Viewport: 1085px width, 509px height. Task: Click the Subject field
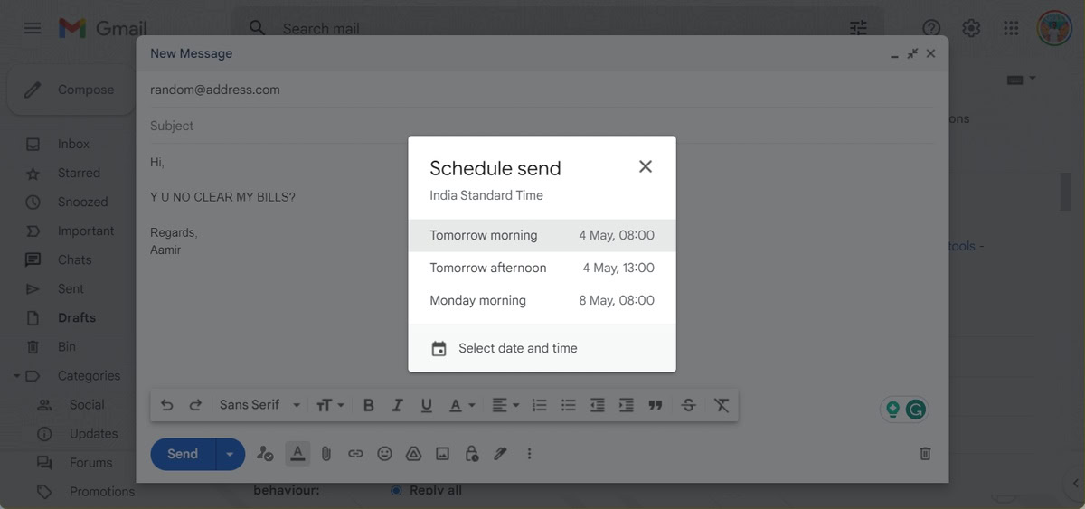542,126
